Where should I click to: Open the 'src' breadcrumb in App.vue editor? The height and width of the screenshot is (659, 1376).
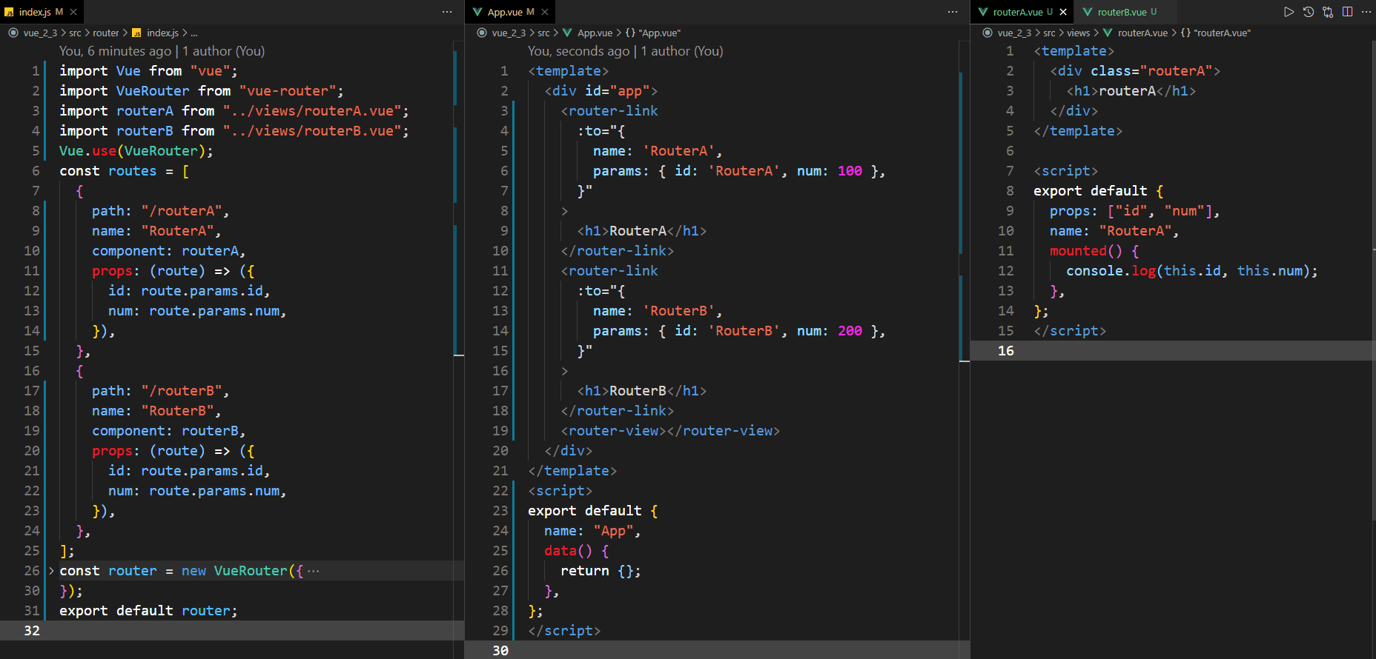tap(543, 33)
